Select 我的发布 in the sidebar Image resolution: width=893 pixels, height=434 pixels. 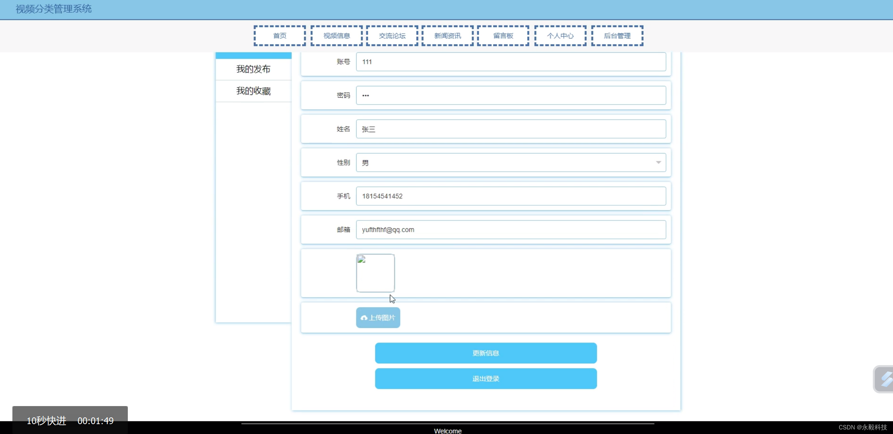point(253,69)
